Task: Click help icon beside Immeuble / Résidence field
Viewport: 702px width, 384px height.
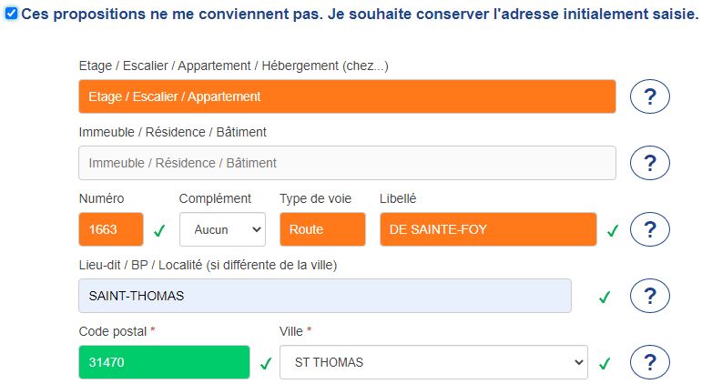Action: point(650,163)
